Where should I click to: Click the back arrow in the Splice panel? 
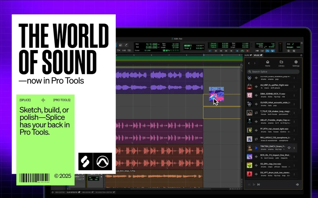pos(249,63)
